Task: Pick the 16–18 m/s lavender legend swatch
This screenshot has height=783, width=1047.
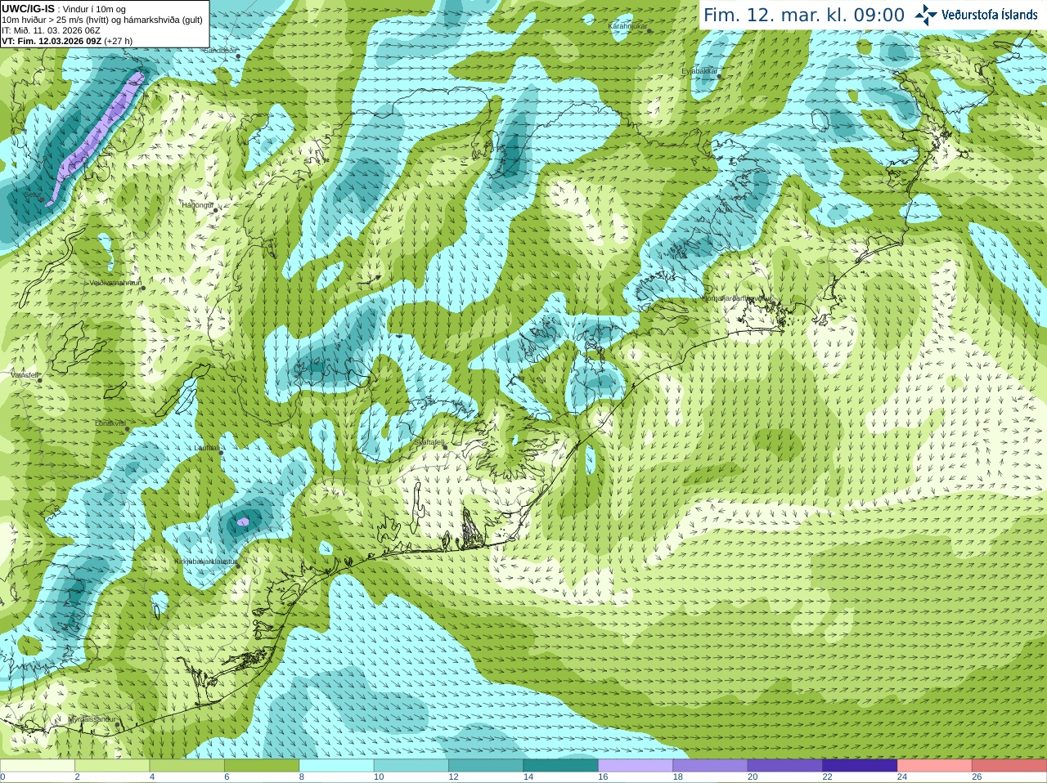Action: [x=636, y=766]
